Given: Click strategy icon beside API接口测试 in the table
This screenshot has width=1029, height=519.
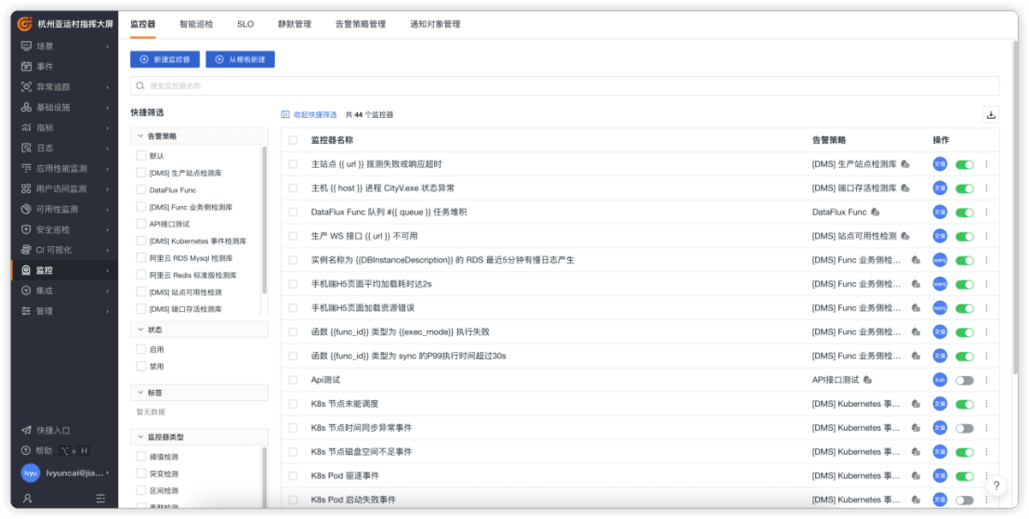Looking at the screenshot, I should click(x=867, y=380).
